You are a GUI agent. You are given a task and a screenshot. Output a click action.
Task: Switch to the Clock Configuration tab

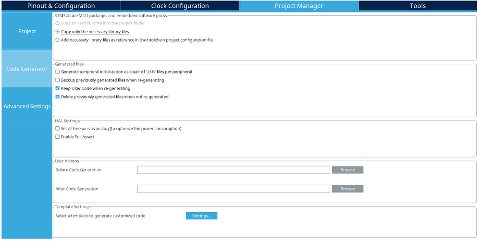click(180, 6)
